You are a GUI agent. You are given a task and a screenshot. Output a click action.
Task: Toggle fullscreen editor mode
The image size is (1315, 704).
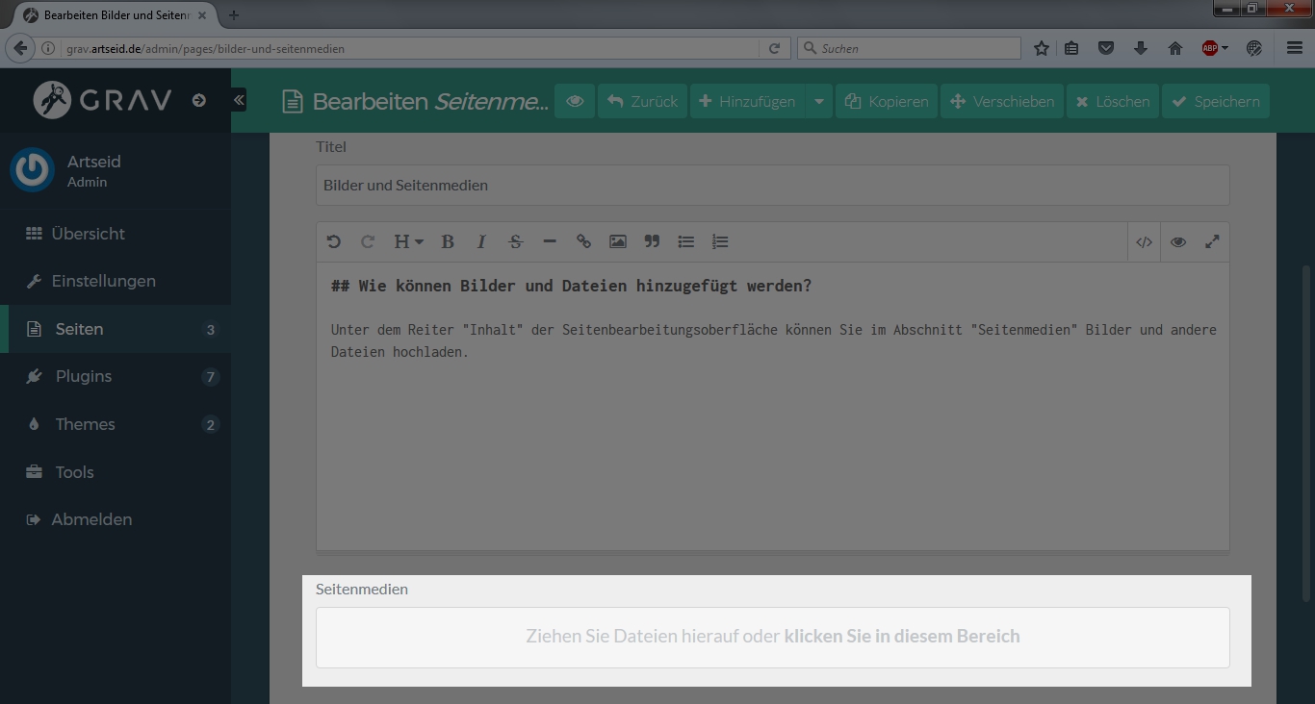(1212, 242)
